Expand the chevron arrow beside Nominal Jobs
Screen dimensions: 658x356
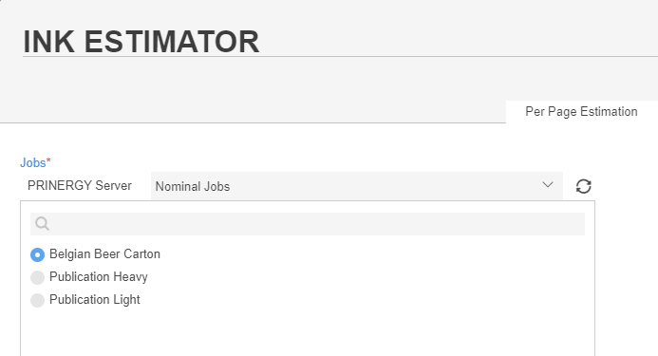coord(547,185)
